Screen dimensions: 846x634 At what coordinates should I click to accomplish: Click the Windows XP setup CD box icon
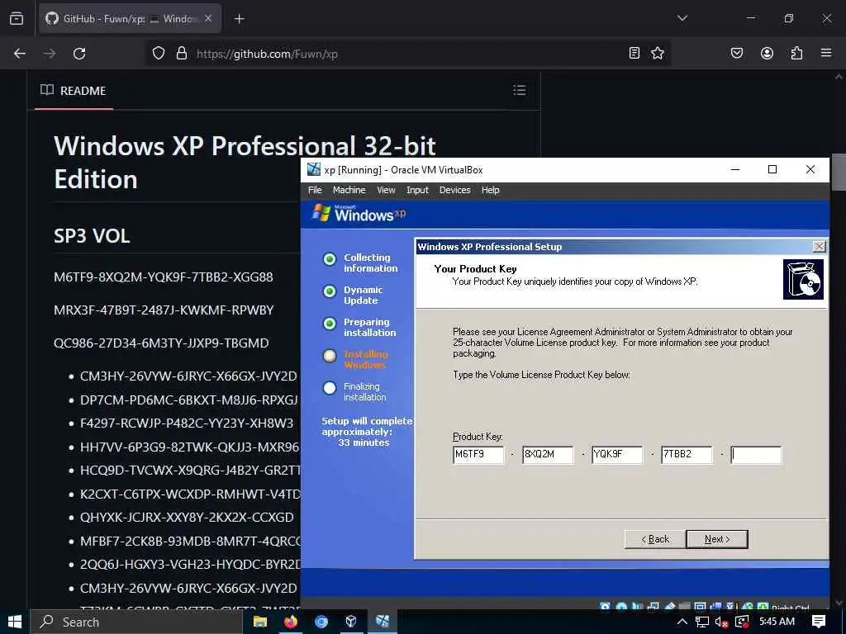pos(803,279)
